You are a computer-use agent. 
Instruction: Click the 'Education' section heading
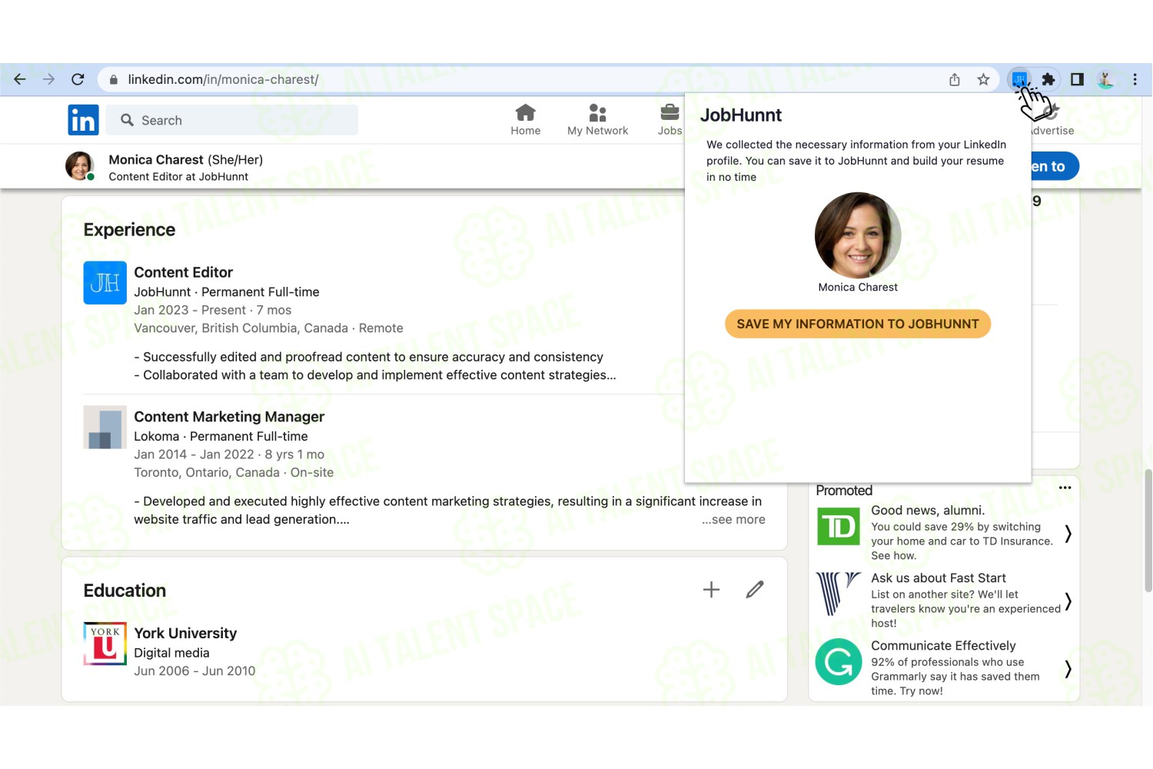[x=125, y=591]
